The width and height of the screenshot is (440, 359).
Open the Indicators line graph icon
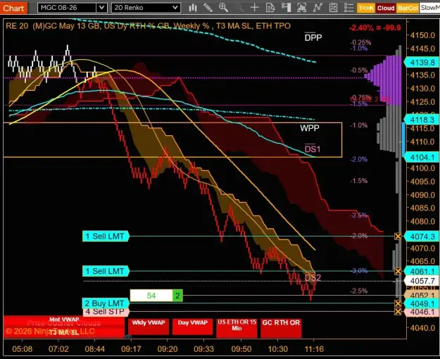tap(318, 8)
